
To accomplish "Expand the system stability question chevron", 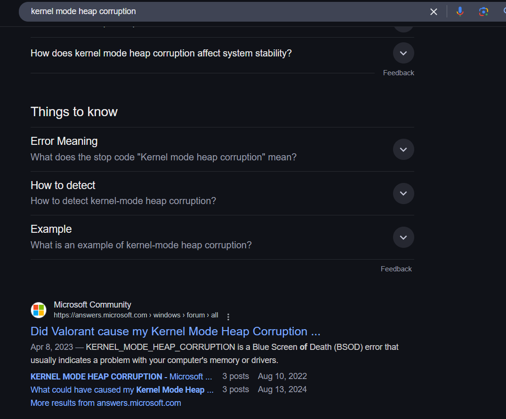I will [x=403, y=53].
